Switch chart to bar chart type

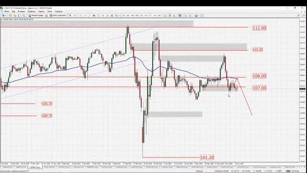(165, 15)
